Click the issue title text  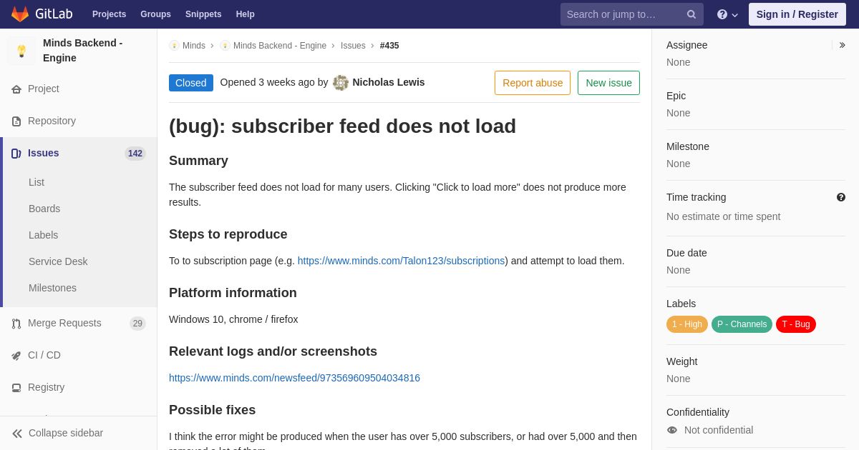click(342, 126)
